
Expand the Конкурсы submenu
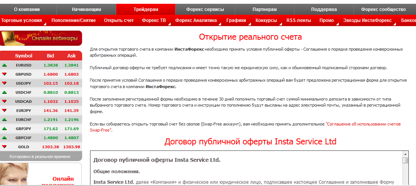coord(266,20)
